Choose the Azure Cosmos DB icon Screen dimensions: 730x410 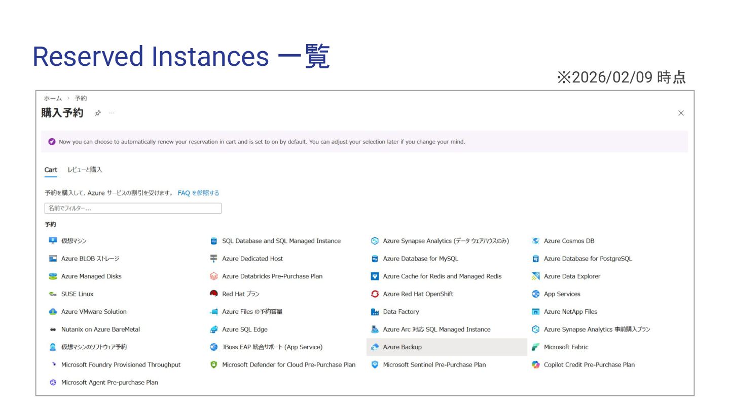point(536,241)
